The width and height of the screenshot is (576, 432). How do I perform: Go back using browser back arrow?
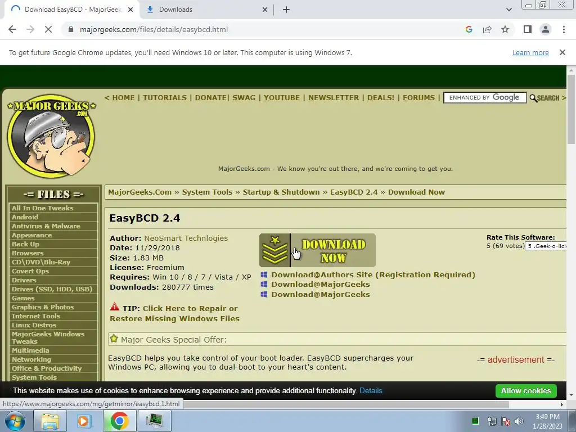[x=12, y=29]
